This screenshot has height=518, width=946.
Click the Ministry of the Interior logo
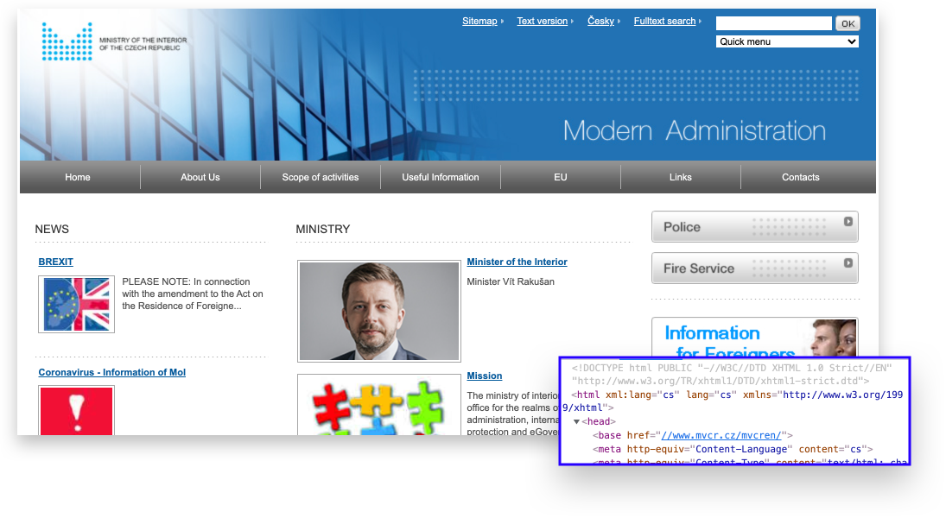67,41
